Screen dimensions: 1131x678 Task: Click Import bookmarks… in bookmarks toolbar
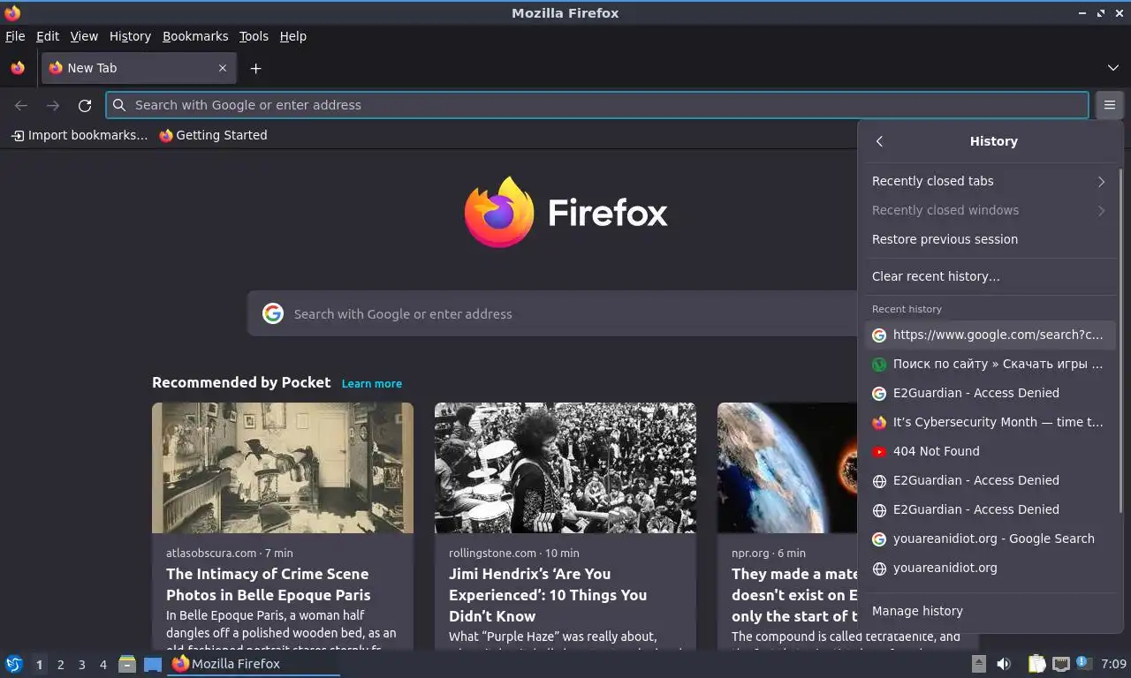point(79,135)
